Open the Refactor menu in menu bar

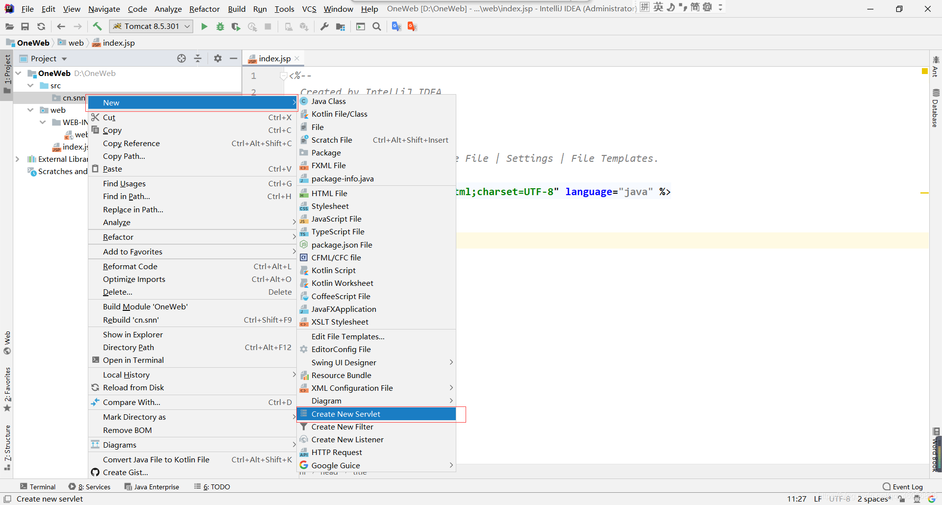coord(204,9)
